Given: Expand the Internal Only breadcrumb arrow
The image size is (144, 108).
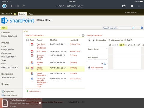Looking at the screenshot, I should tap(52, 20).
